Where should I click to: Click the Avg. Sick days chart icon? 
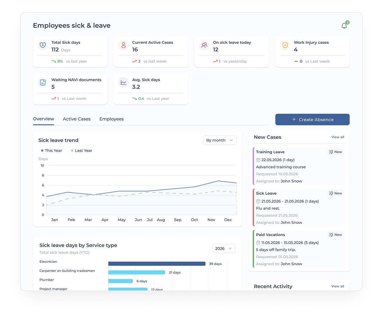pos(123,82)
